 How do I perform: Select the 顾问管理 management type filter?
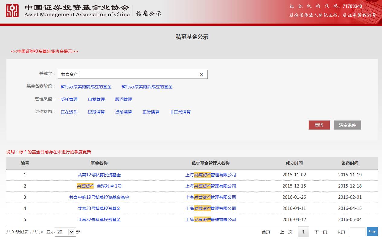[x=123, y=99]
